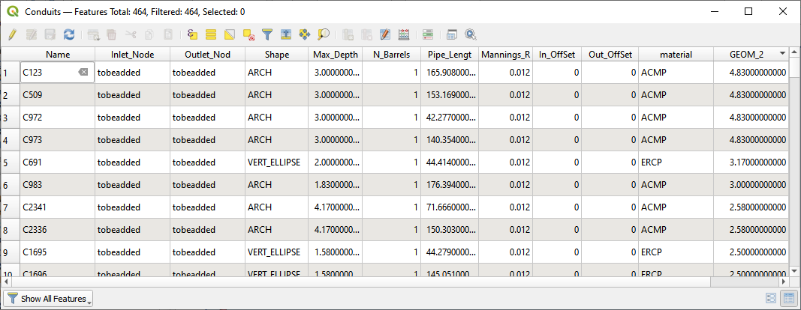This screenshot has width=801, height=310.
Task: Click the Select all features icon
Action: pos(211,34)
